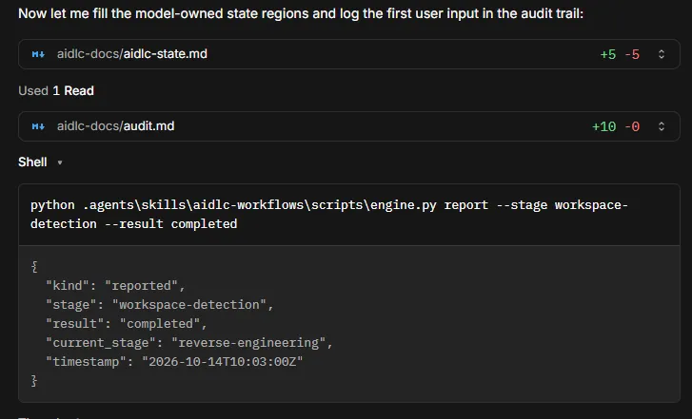Screen dimensions: 692x419
Task: Expand the audit.md diff card
Action: [x=662, y=126]
